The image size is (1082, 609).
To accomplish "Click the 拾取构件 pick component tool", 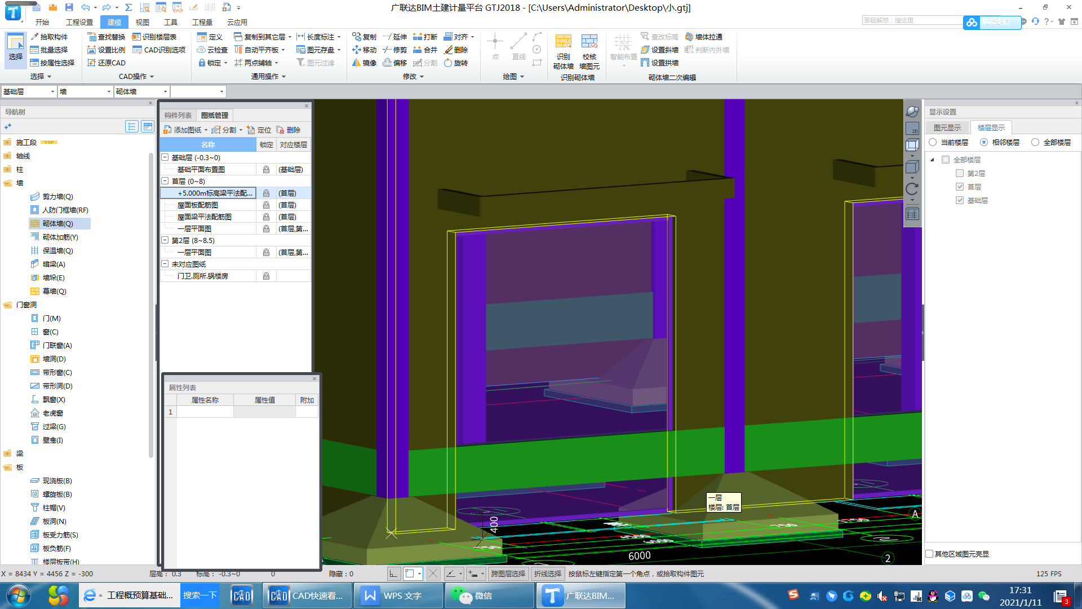I will point(50,37).
